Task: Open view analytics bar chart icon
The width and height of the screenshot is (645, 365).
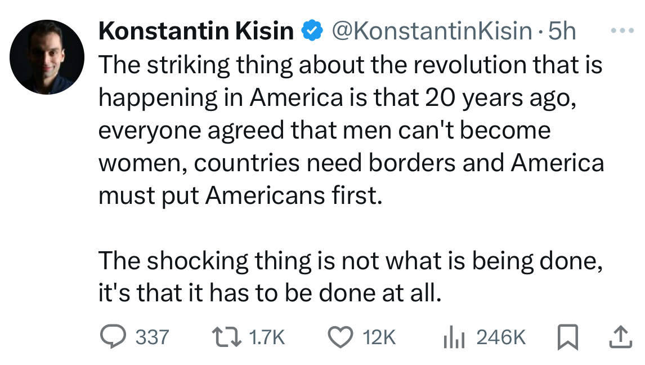Action: pyautogui.click(x=454, y=337)
